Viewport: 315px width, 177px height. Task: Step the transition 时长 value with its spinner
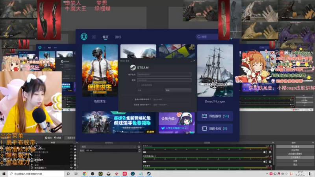(x=139, y=151)
